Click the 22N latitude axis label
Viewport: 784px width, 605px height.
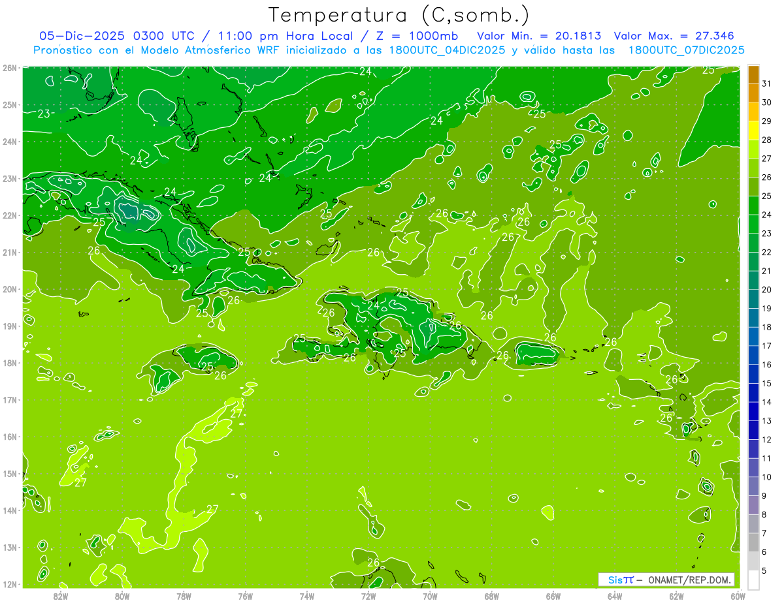click(9, 215)
